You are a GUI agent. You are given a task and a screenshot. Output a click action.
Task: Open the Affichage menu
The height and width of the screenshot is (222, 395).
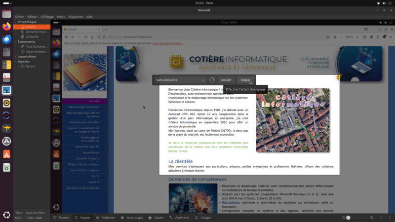coord(47,17)
